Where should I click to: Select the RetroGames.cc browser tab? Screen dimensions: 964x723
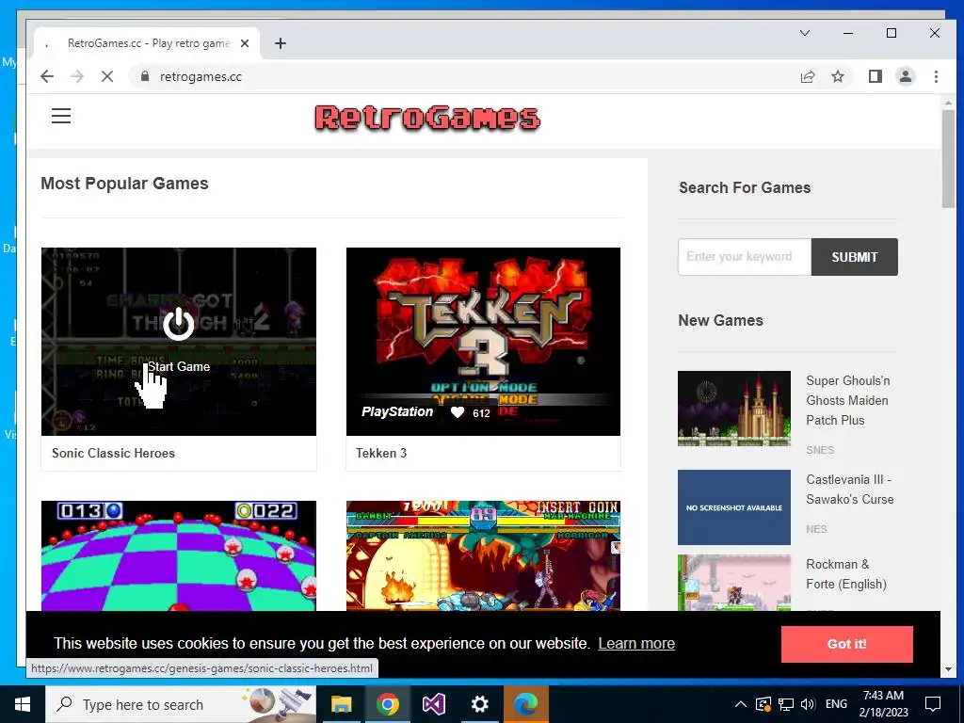(x=148, y=43)
